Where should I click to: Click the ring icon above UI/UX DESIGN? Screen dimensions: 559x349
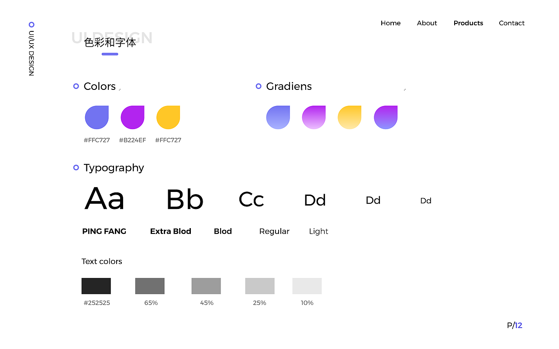[31, 24]
